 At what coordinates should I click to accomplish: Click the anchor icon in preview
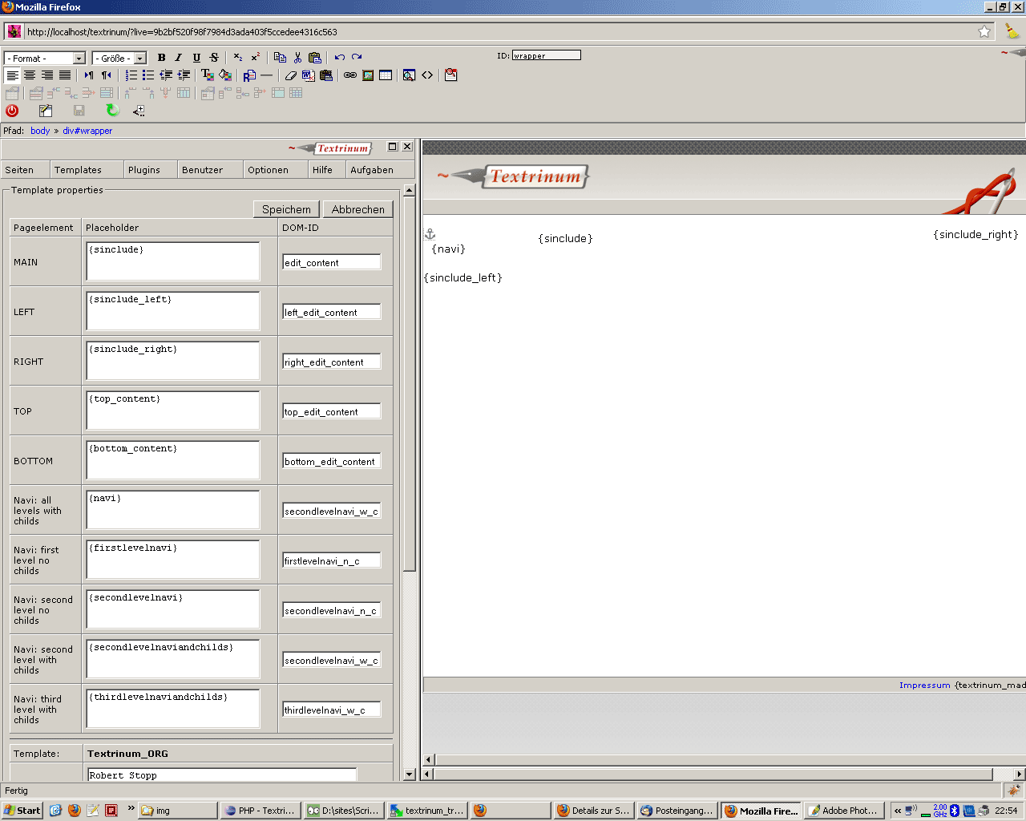point(430,234)
